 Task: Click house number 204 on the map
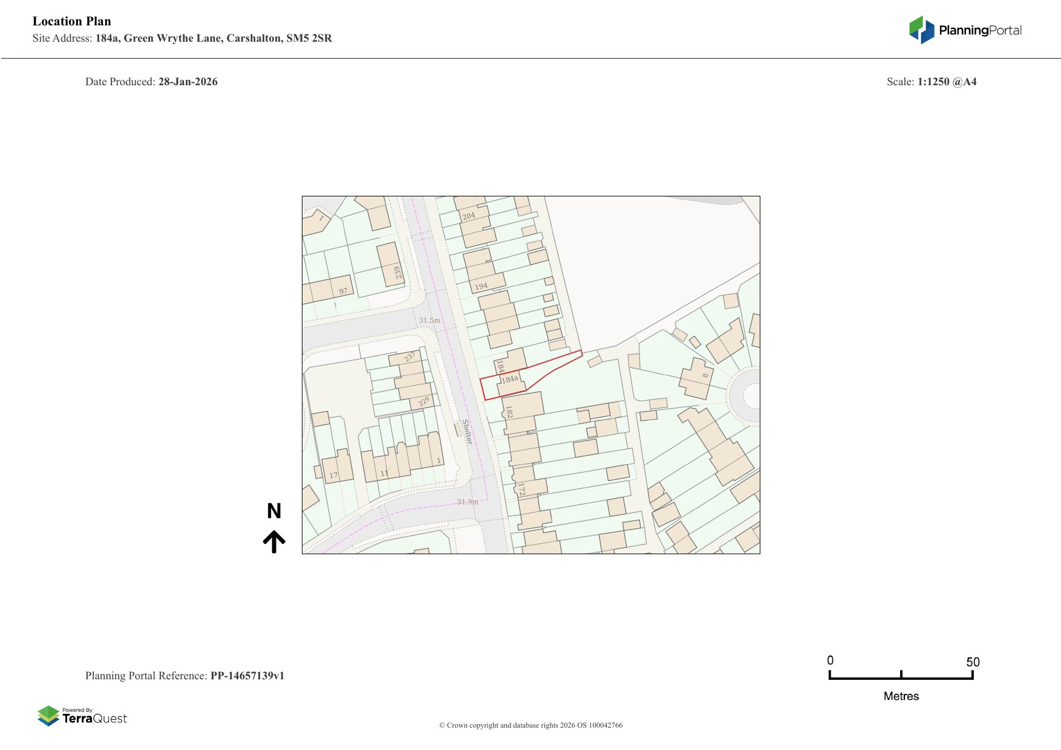(469, 216)
